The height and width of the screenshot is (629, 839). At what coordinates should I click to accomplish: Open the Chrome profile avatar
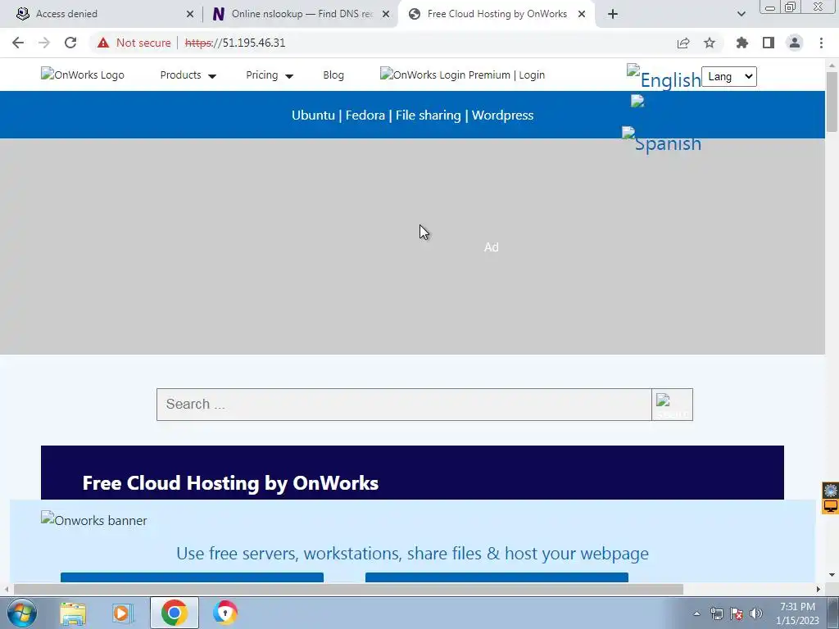coord(795,43)
